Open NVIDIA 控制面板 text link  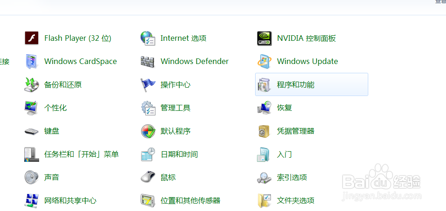tap(307, 38)
